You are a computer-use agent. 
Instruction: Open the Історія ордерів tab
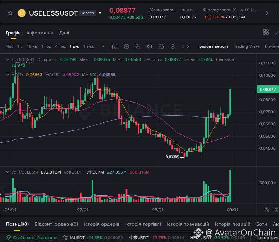click(x=101, y=224)
